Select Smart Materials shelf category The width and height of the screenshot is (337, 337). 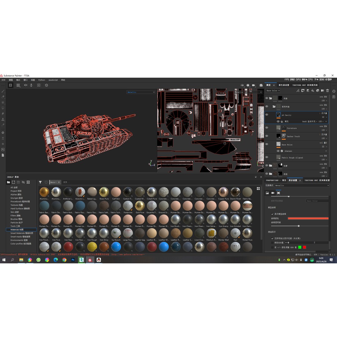[22, 233]
